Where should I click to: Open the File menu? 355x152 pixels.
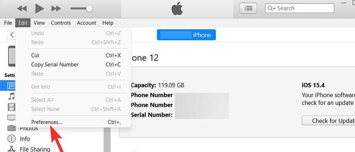coord(8,23)
